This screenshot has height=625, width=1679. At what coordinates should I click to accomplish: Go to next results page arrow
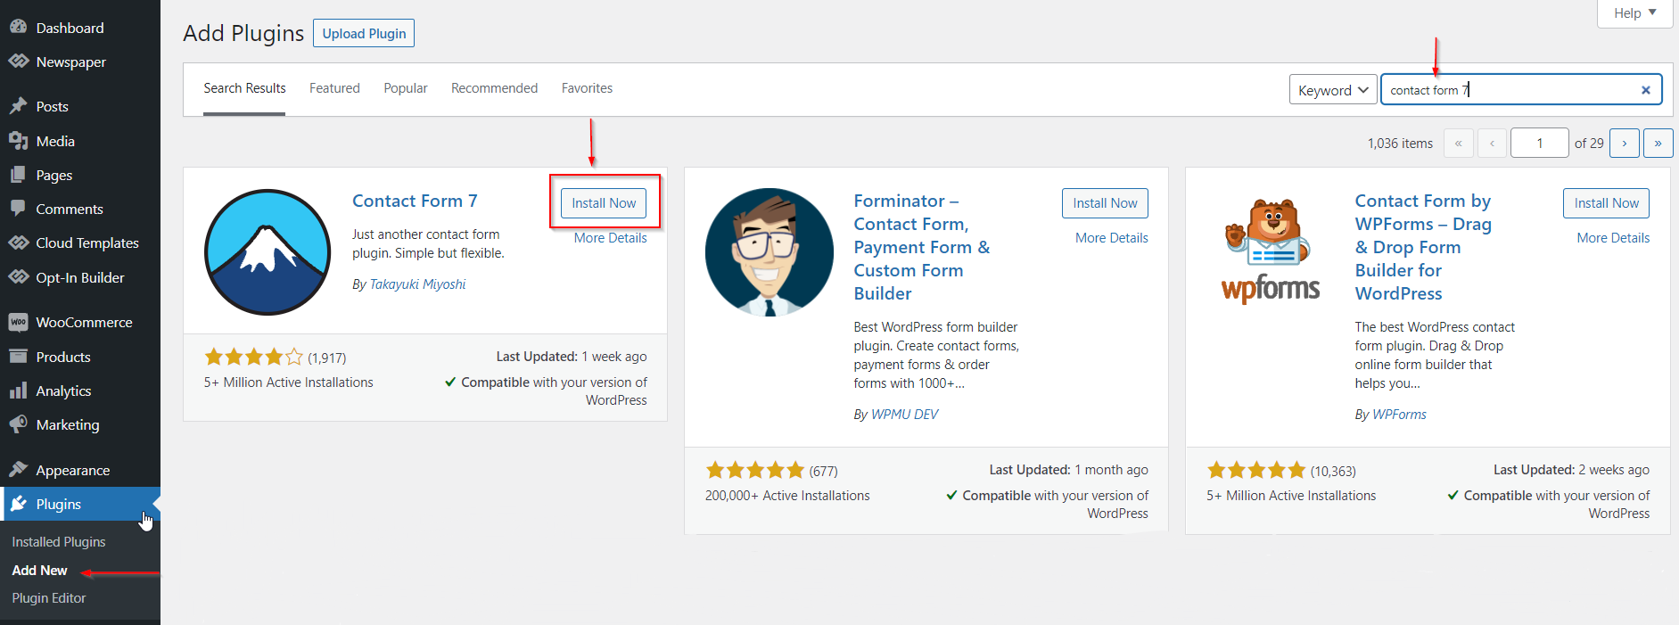point(1625,143)
